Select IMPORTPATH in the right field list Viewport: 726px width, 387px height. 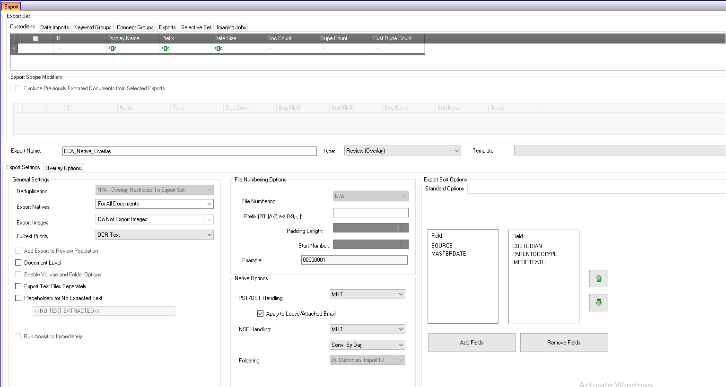pyautogui.click(x=529, y=262)
